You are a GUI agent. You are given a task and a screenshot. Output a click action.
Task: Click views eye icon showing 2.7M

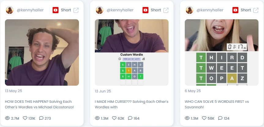pyautogui.click(x=7, y=118)
